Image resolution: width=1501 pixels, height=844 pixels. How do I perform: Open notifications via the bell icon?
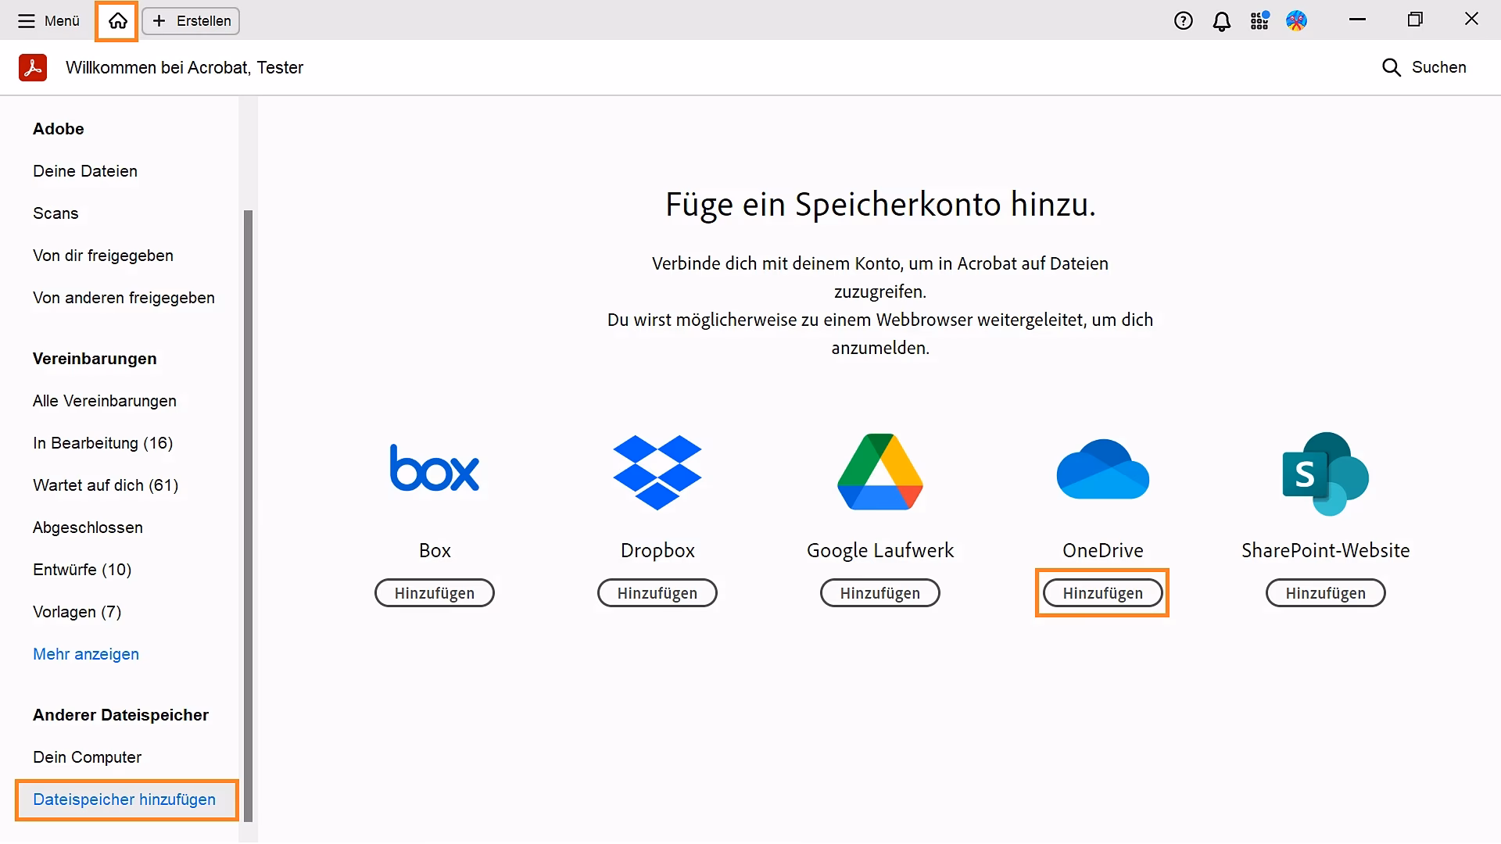tap(1222, 20)
